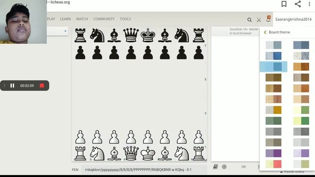Stop the recording with red square
Screen dimensions: 315x177
tap(42, 86)
